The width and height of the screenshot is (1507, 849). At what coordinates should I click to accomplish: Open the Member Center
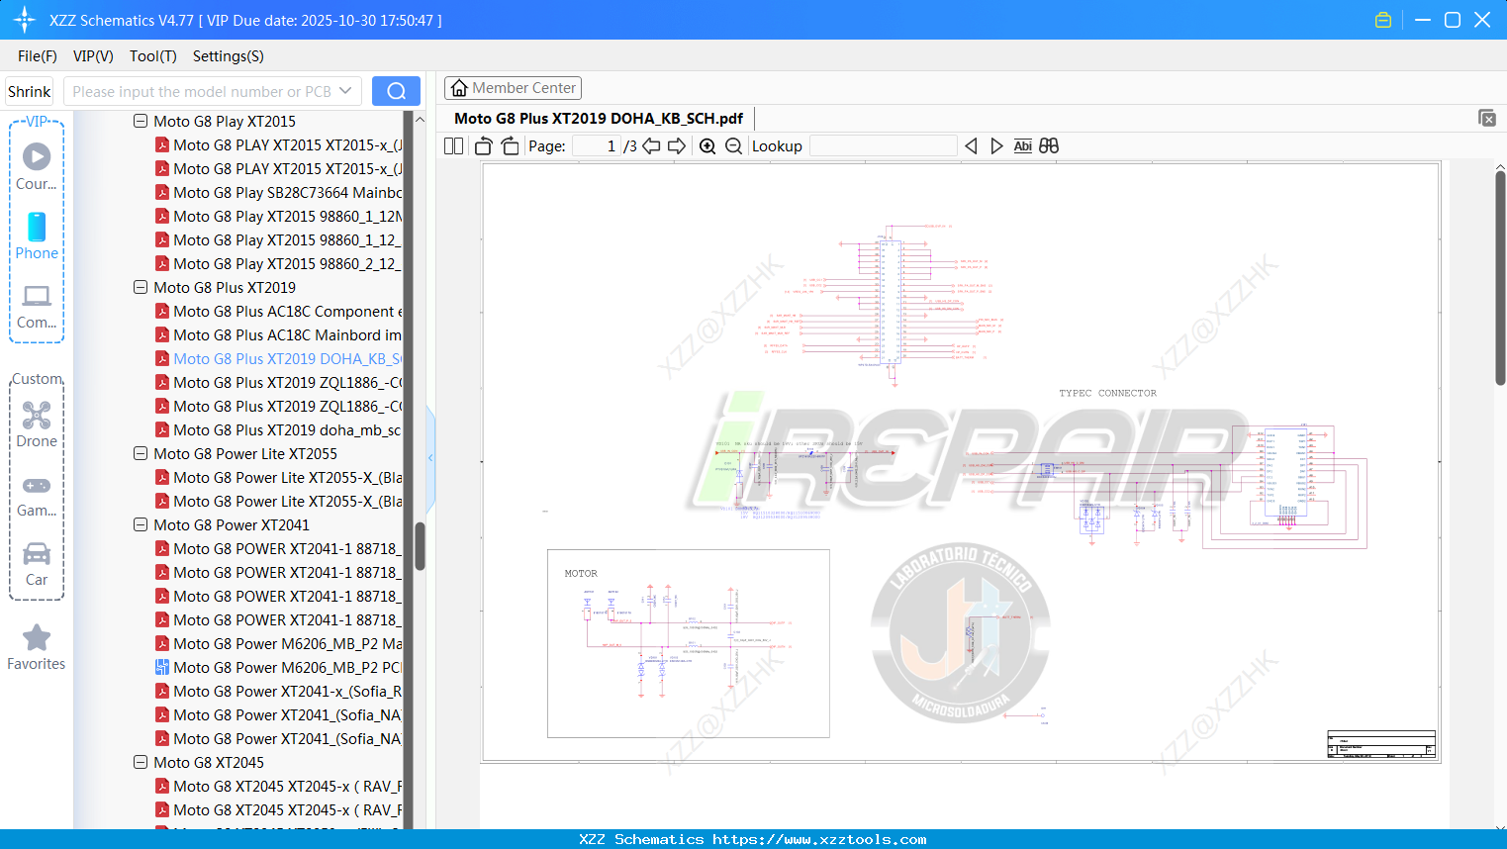513,88
